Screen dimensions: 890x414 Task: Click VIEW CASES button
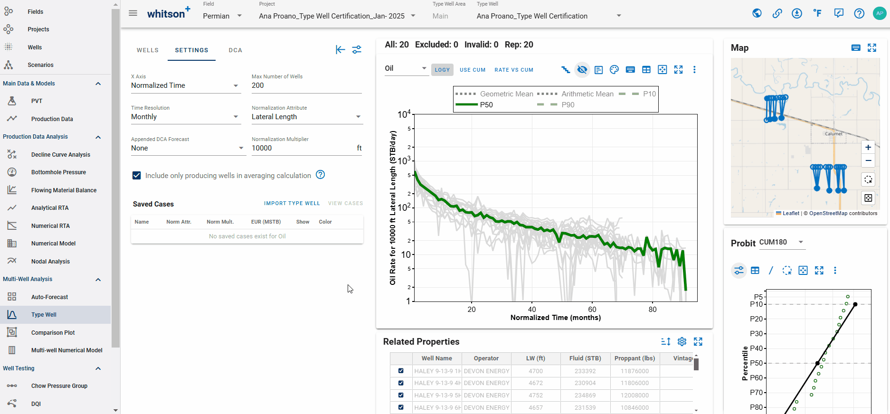click(345, 203)
